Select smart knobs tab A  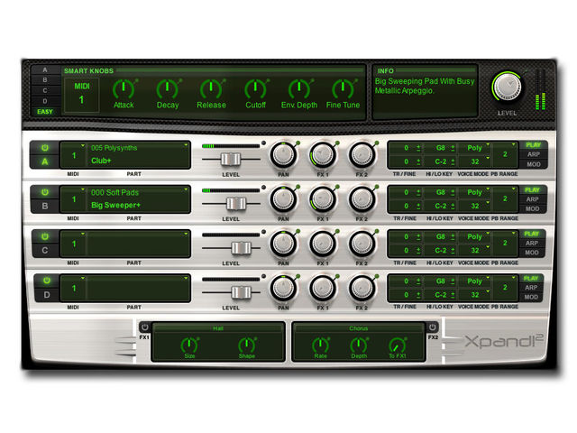pyautogui.click(x=45, y=70)
